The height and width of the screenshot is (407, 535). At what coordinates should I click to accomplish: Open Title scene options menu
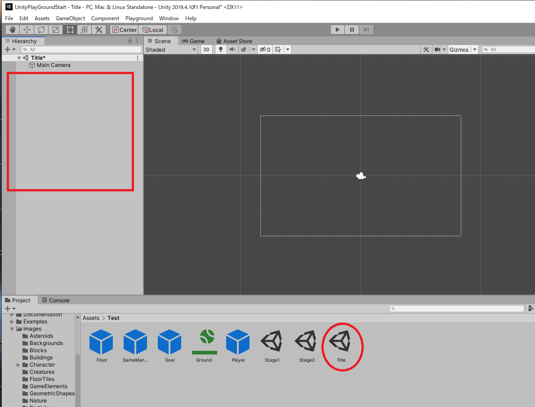[x=138, y=58]
